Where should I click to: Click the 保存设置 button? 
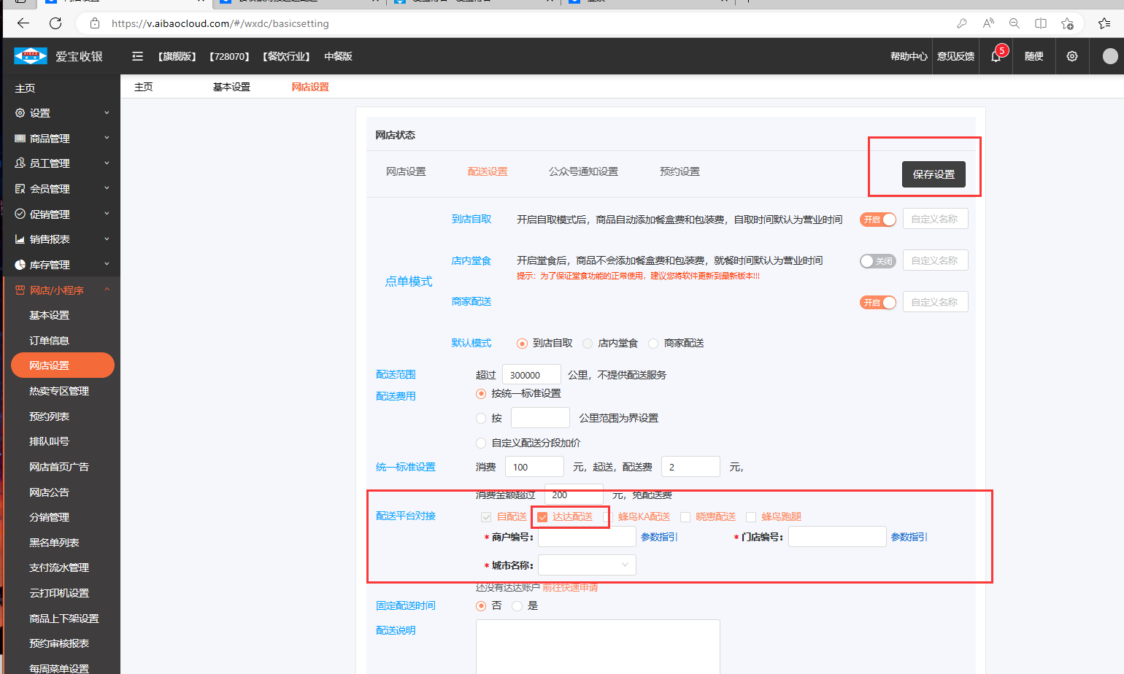(x=934, y=174)
